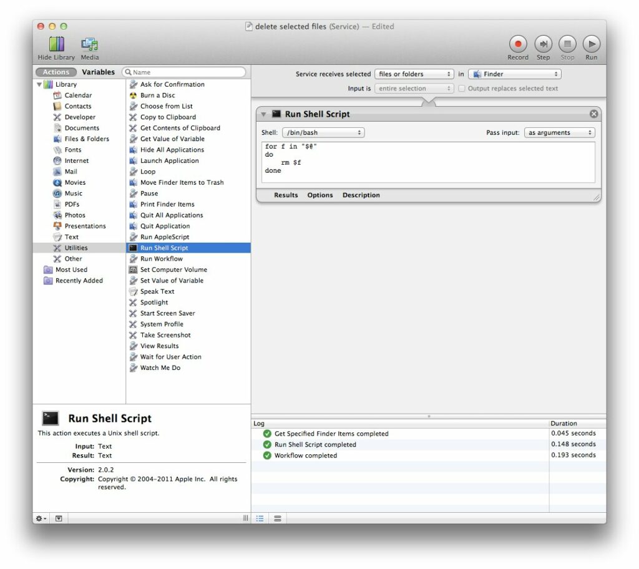Open the Shell dropdown menu
639x569 pixels.
(x=323, y=132)
